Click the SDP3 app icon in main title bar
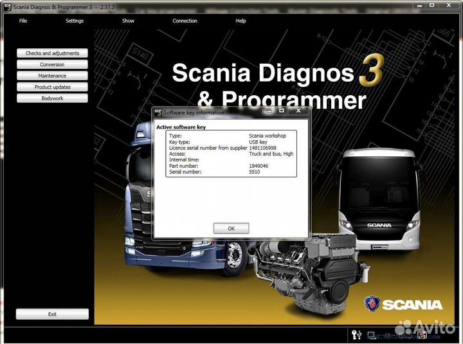Image resolution: width=463 pixels, height=344 pixels. click(8, 7)
